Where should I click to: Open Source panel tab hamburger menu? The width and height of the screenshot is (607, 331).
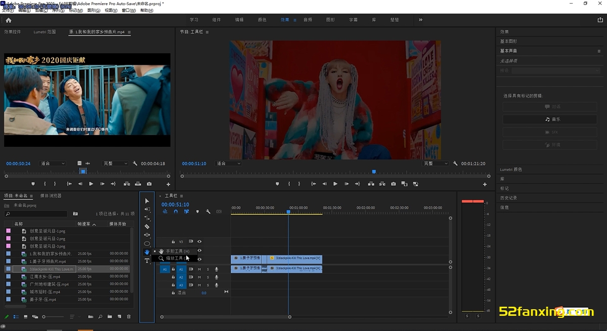(x=129, y=32)
